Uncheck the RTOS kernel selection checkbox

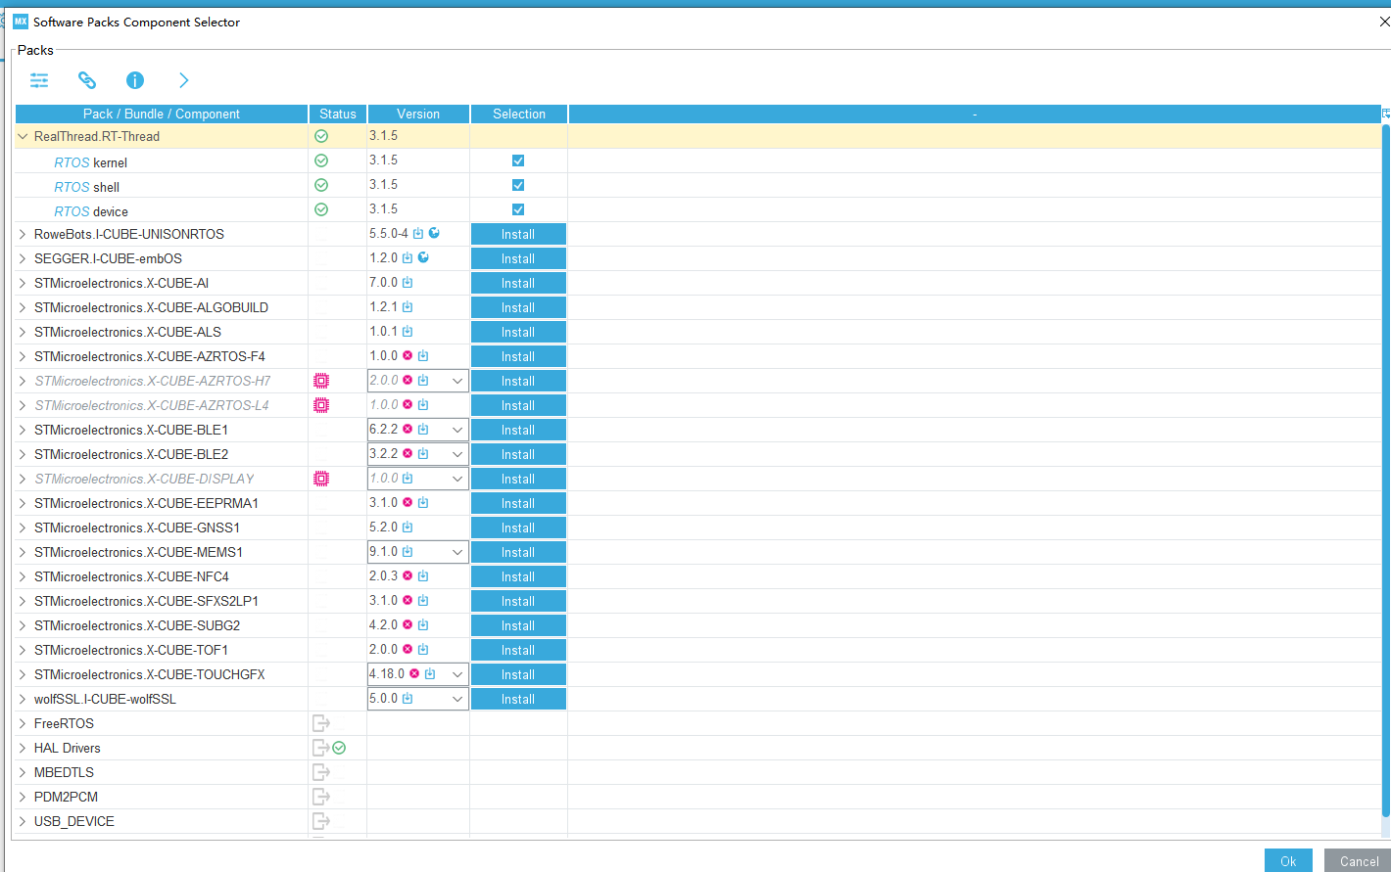(x=518, y=161)
